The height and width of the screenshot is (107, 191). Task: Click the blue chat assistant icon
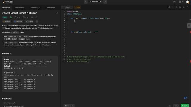(185, 98)
